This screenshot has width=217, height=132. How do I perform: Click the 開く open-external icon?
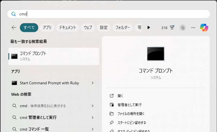tap(111, 96)
